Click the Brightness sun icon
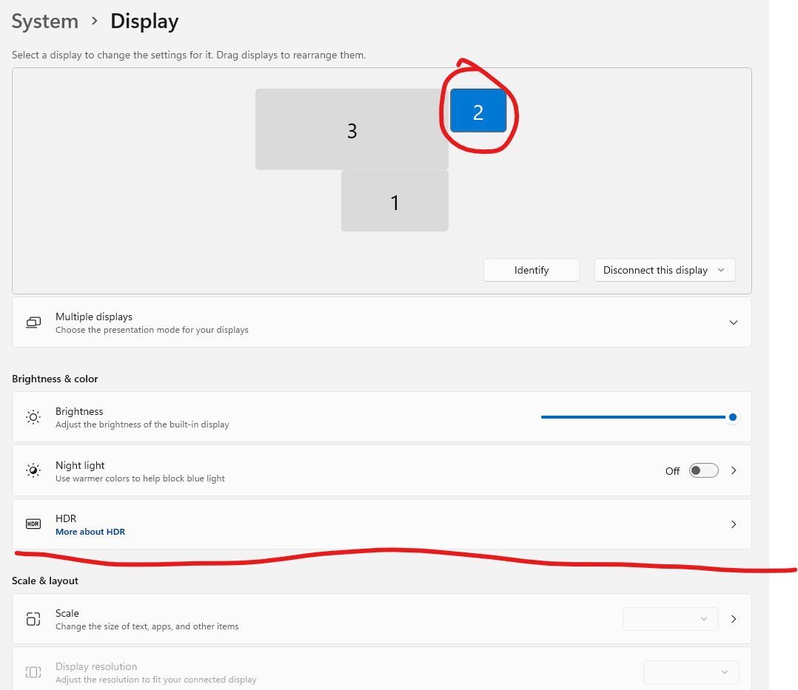 (x=33, y=417)
